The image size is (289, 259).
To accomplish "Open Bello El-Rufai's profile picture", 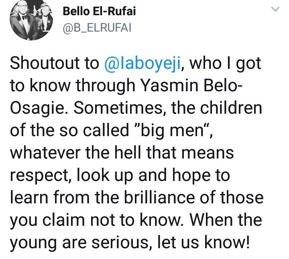I will (x=31, y=19).
